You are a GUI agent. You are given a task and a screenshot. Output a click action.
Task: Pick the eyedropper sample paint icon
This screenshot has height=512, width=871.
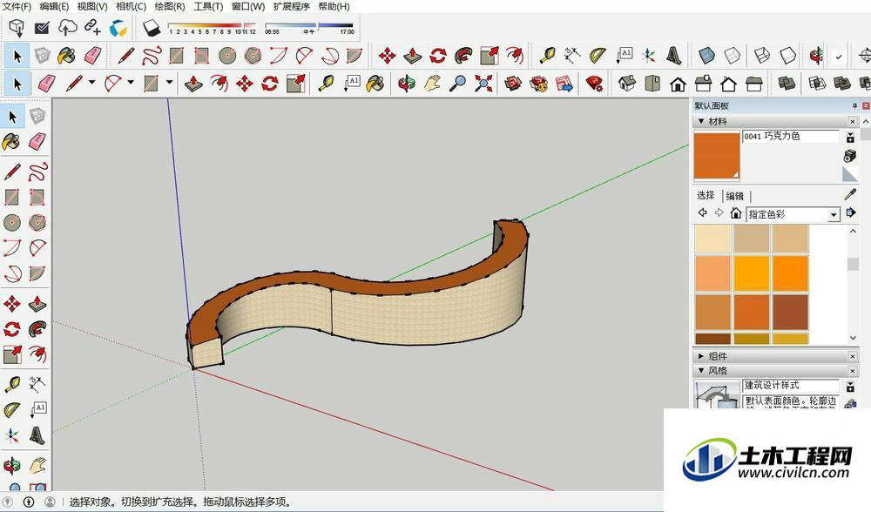(850, 194)
